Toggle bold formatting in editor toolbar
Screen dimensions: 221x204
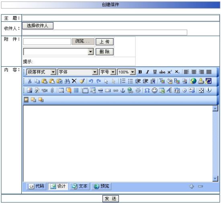point(140,72)
